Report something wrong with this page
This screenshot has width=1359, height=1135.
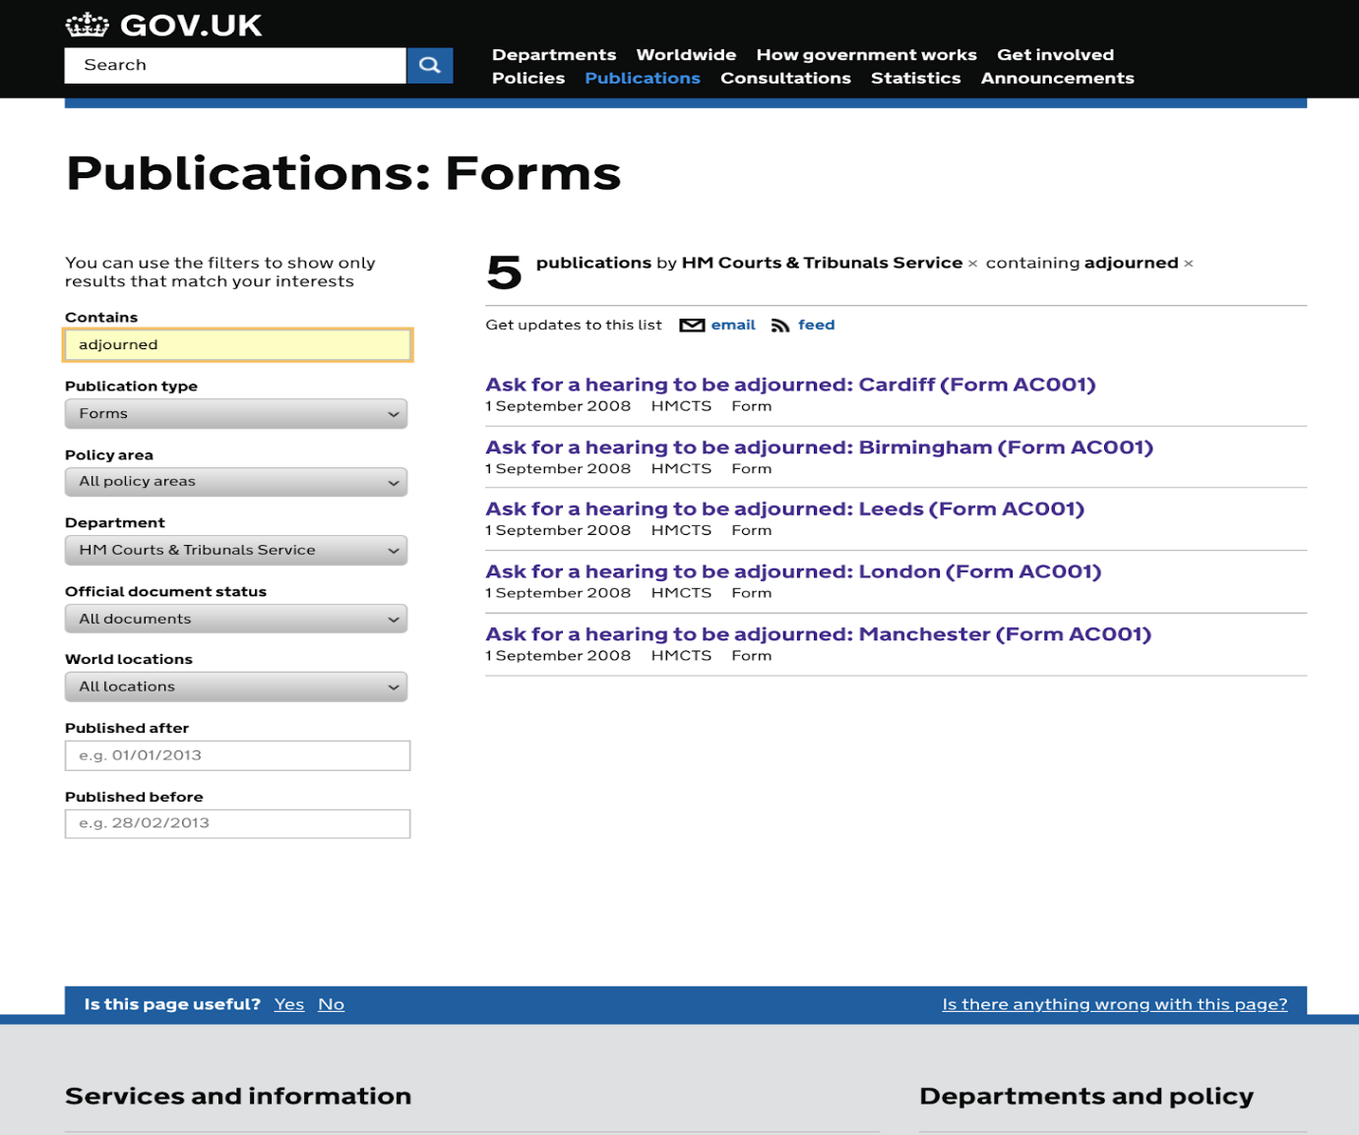click(x=1114, y=1004)
